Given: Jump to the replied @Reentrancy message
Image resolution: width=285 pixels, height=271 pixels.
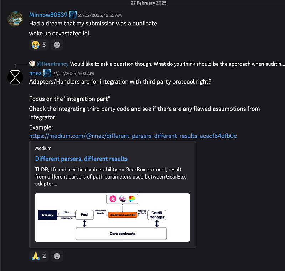Looking at the screenshot, I should click(177, 64).
